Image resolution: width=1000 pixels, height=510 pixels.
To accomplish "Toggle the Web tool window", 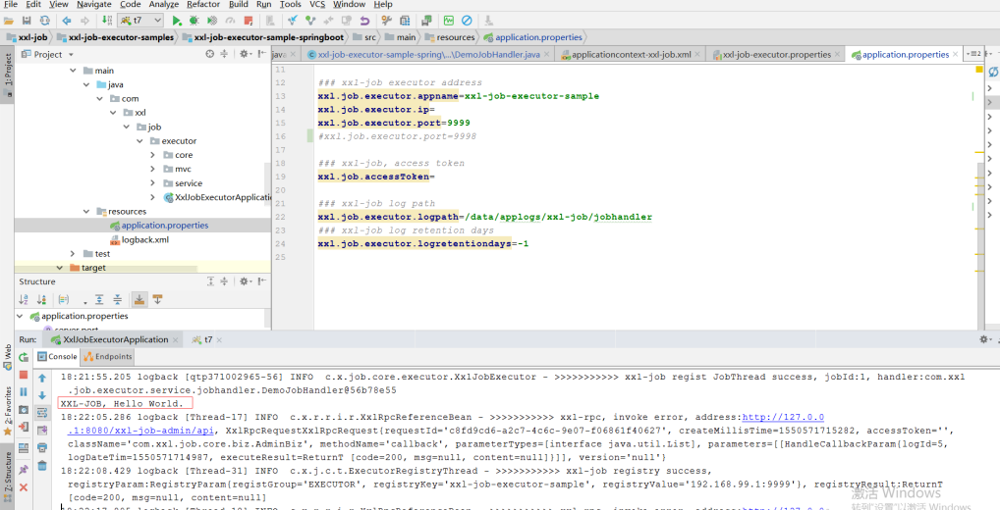I will point(8,357).
